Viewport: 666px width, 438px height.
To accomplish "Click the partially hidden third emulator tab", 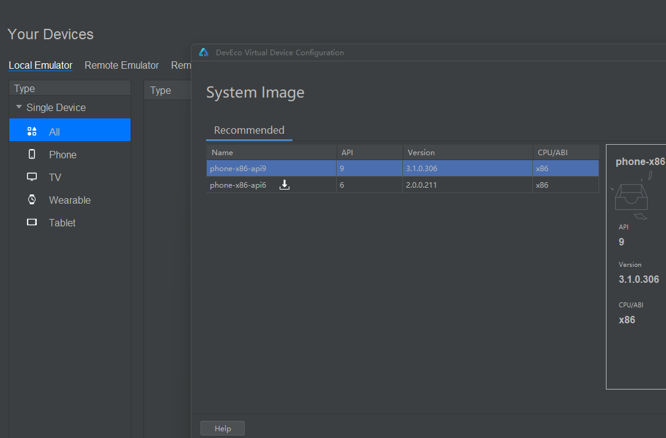I will click(181, 65).
